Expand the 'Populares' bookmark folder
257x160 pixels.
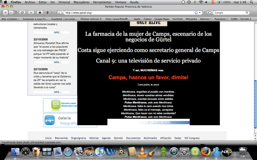tap(221, 19)
